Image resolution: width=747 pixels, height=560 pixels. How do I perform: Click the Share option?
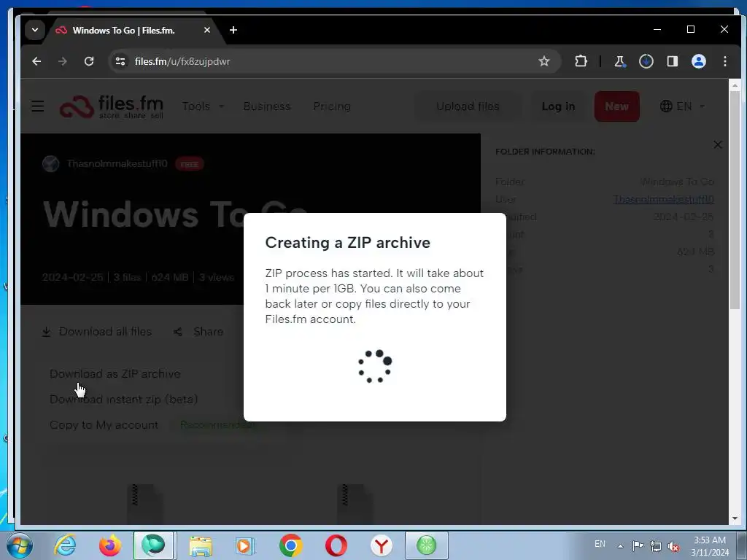[x=198, y=332]
